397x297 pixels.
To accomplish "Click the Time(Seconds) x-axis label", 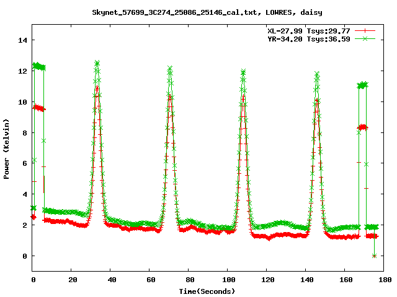I will coord(207,291).
